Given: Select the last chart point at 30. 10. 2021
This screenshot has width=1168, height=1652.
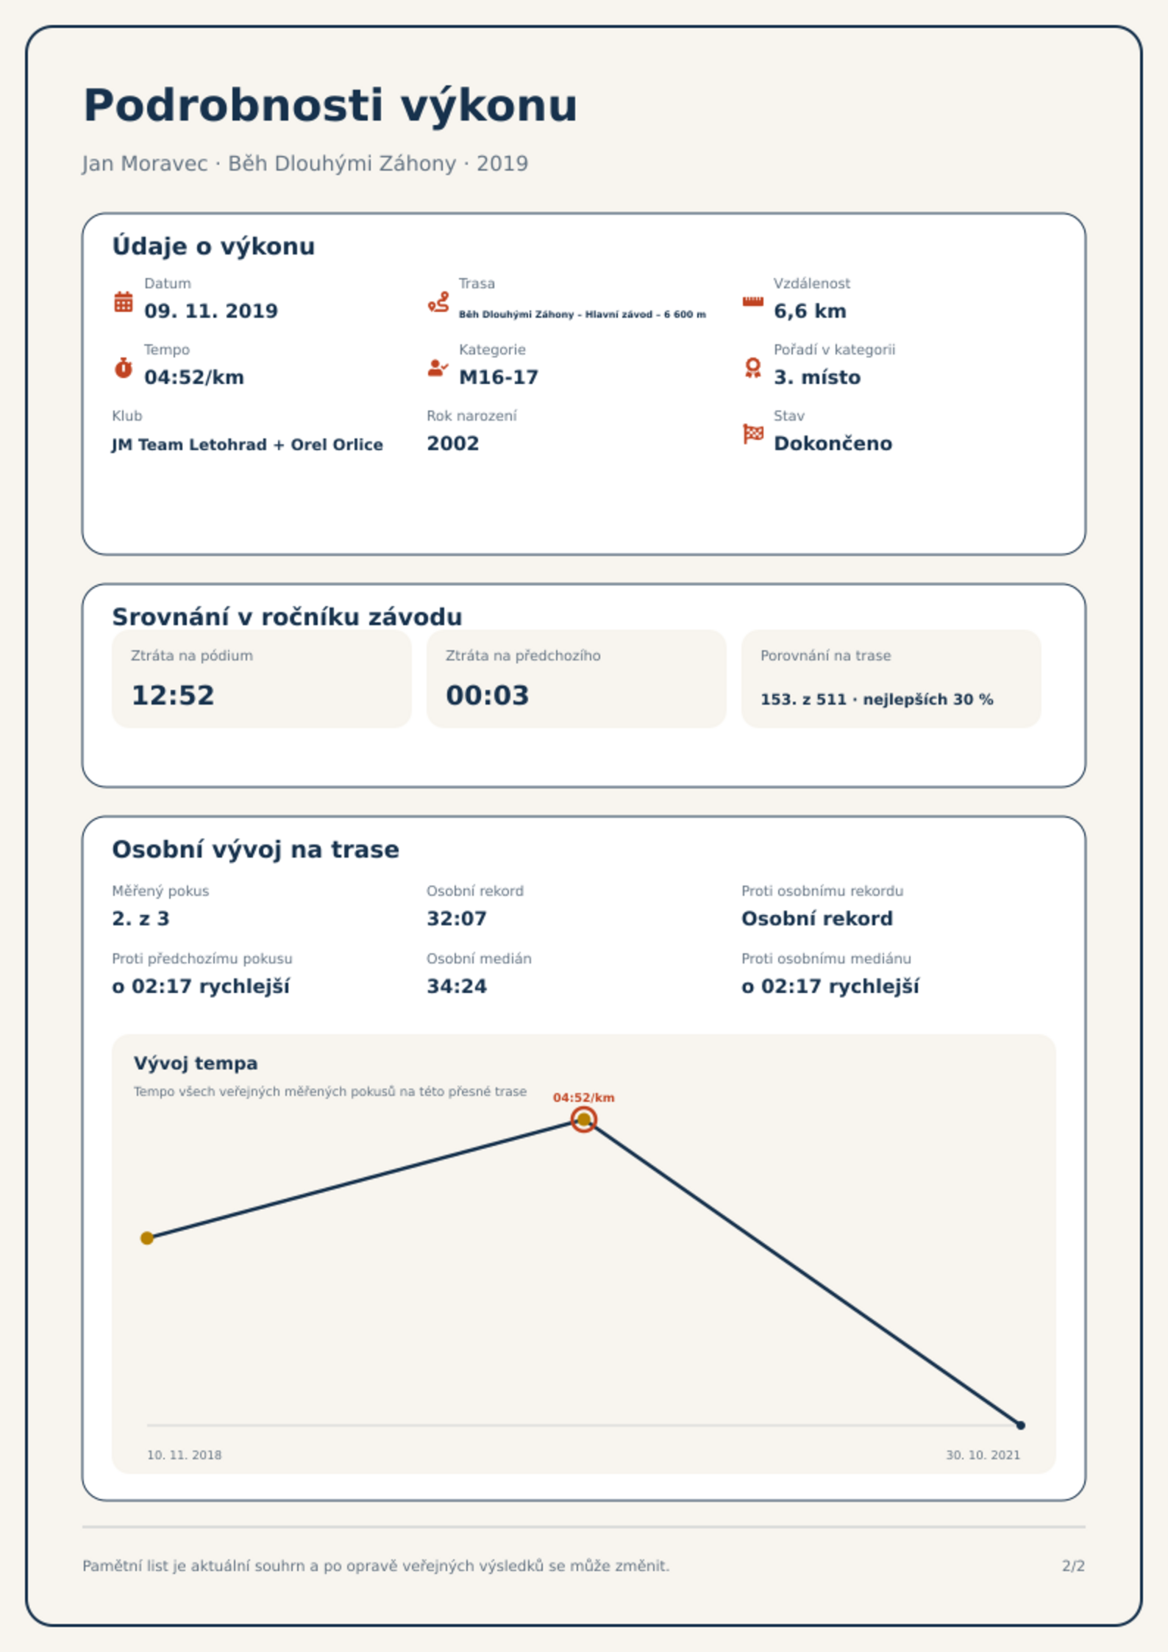Looking at the screenshot, I should point(1020,1425).
